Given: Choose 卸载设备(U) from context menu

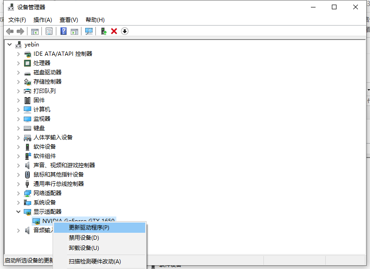Looking at the screenshot, I should coord(100,248).
